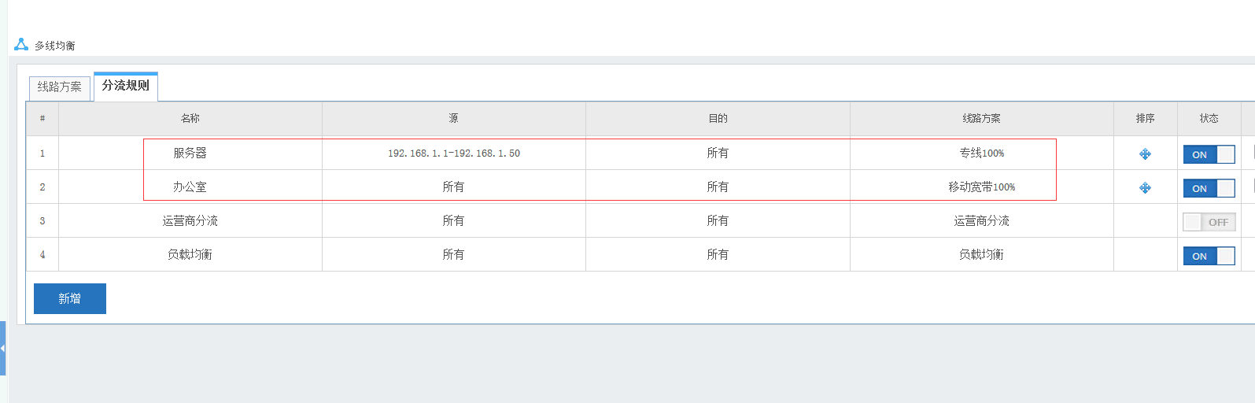
Task: Click 负载均衡 in the 名称 column
Action: pyautogui.click(x=190, y=255)
